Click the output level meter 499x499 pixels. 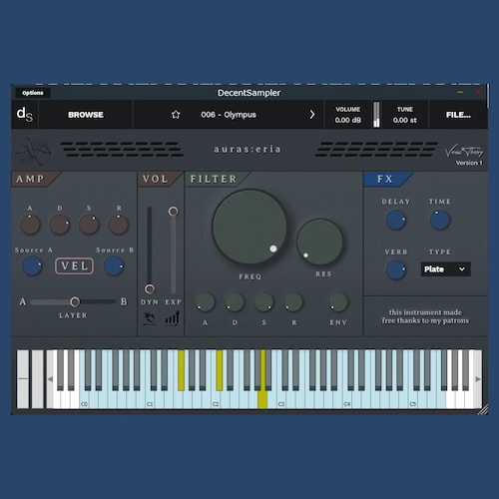point(376,115)
